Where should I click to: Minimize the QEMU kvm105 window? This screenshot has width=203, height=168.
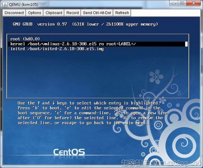pyautogui.click(x=174, y=3)
